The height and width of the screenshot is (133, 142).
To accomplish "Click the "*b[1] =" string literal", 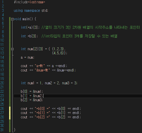I will coord(42,113).
